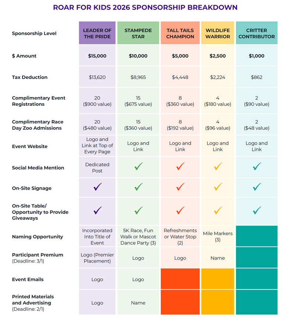Click the purple On-Site Signage checkmark
The width and height of the screenshot is (294, 320).
pos(97,187)
